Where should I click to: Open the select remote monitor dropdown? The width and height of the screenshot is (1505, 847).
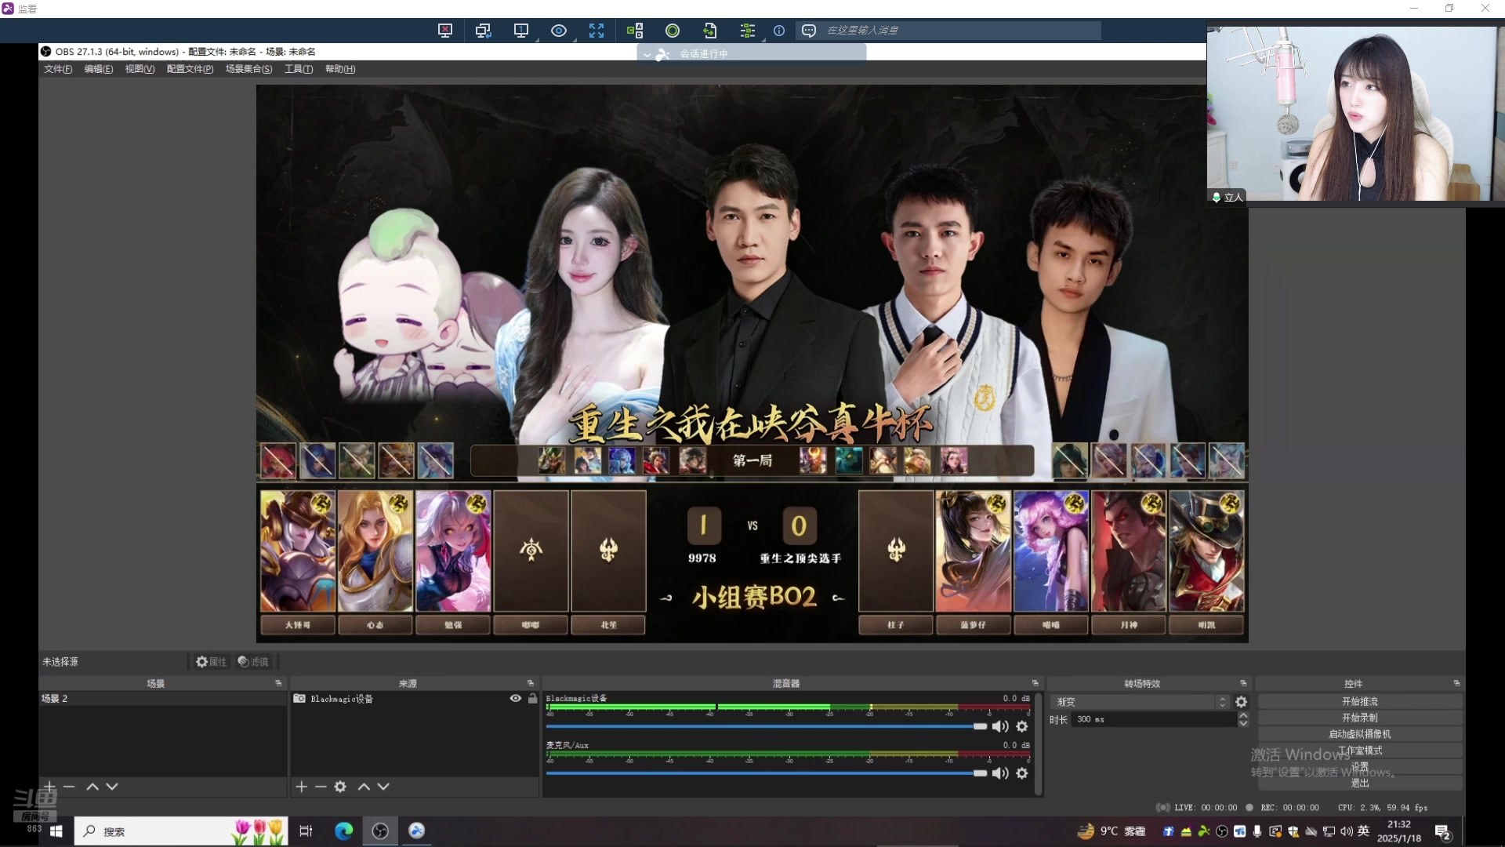tap(521, 31)
